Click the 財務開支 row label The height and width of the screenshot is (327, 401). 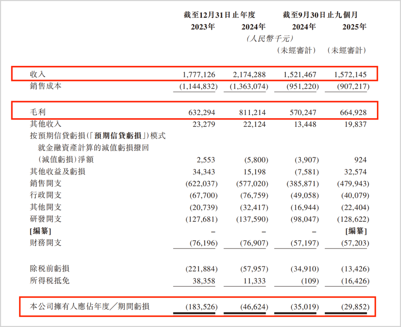click(x=45, y=243)
